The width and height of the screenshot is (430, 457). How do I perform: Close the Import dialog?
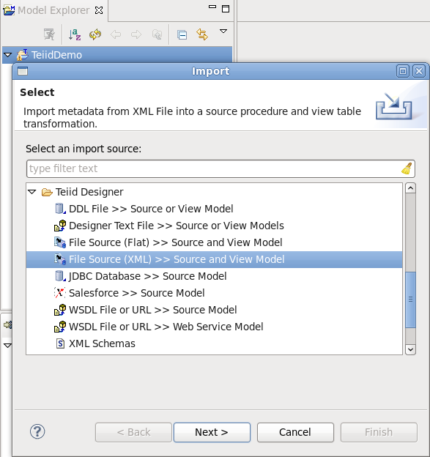click(x=419, y=71)
